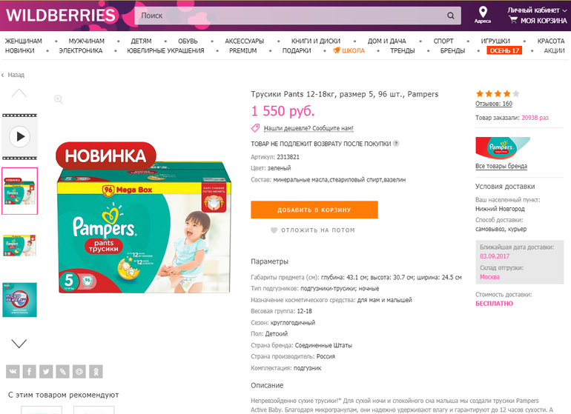Open the shopping cart Моя корзина
Screen dimensions: 571x414
(538, 21)
